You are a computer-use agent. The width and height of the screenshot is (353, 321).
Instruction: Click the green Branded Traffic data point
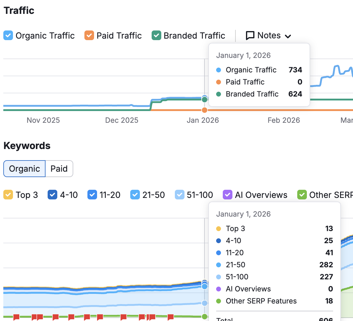point(204,100)
